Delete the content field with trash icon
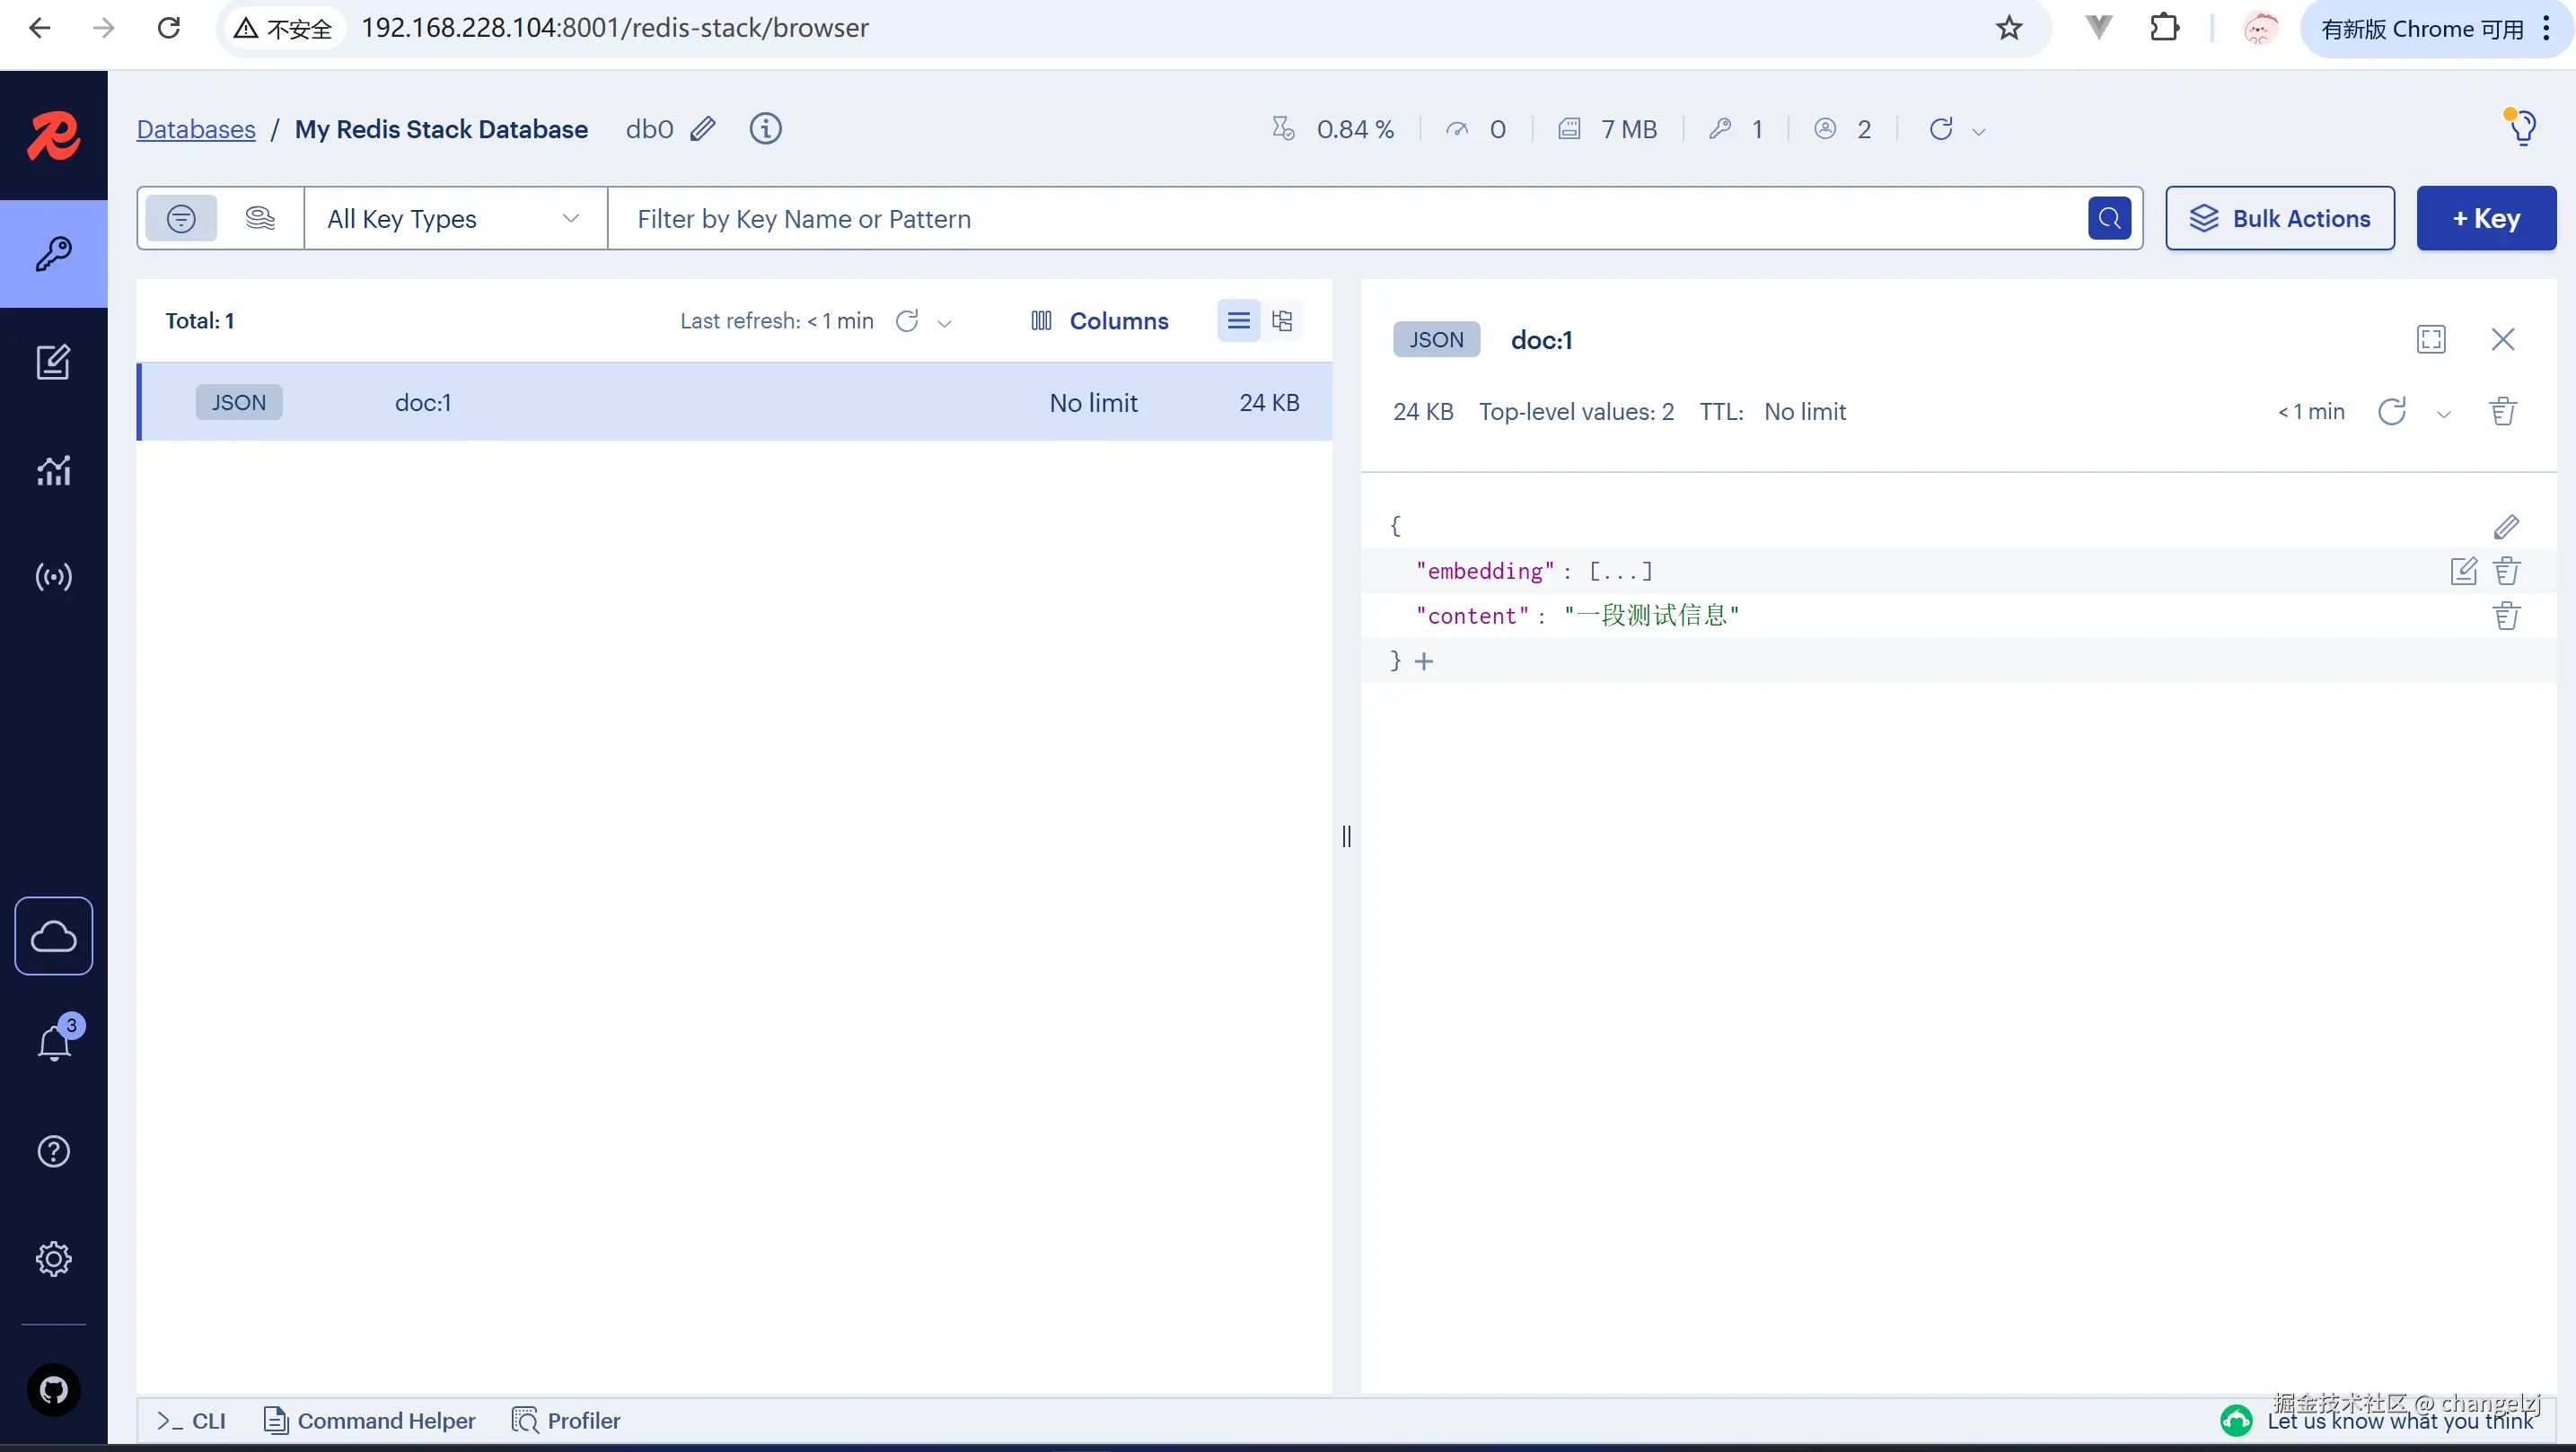Viewport: 2576px width, 1452px height. (x=2505, y=616)
